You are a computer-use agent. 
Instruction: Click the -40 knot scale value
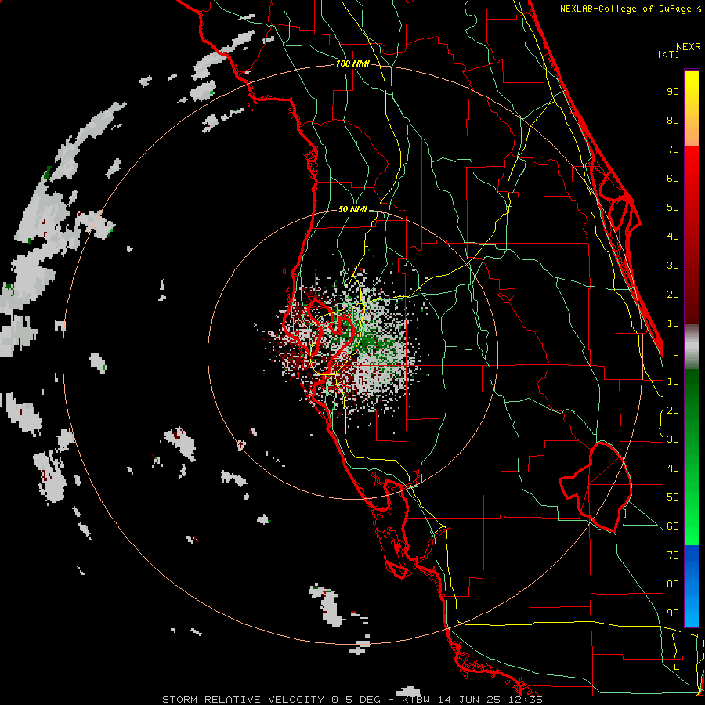pyautogui.click(x=670, y=468)
